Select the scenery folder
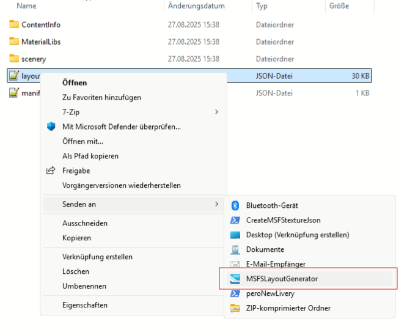 (34, 59)
